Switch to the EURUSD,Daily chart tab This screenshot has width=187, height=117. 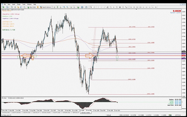point(6,113)
